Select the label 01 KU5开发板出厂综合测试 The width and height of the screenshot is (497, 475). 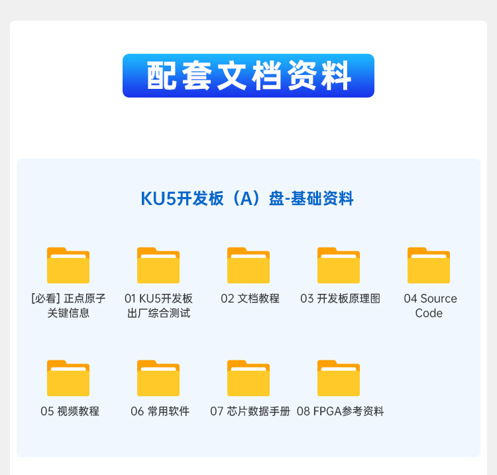pos(158,306)
